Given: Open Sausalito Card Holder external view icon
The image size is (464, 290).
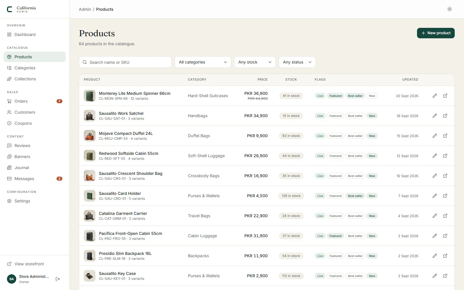Looking at the screenshot, I should coord(445,196).
